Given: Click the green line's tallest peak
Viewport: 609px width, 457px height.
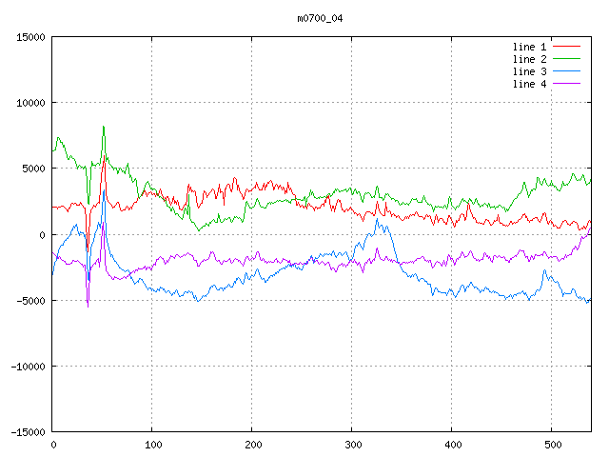Looking at the screenshot, I should (x=104, y=127).
